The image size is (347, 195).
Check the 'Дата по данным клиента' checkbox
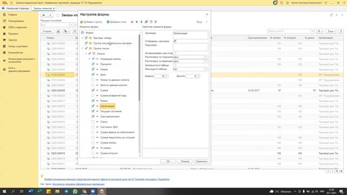coord(93,85)
